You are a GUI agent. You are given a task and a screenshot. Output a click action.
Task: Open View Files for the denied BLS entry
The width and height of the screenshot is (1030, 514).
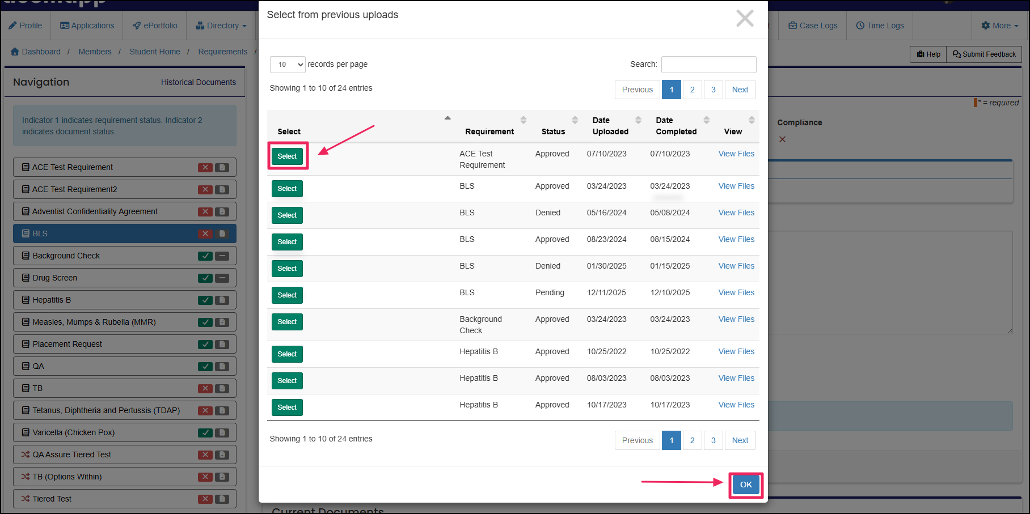coord(736,213)
